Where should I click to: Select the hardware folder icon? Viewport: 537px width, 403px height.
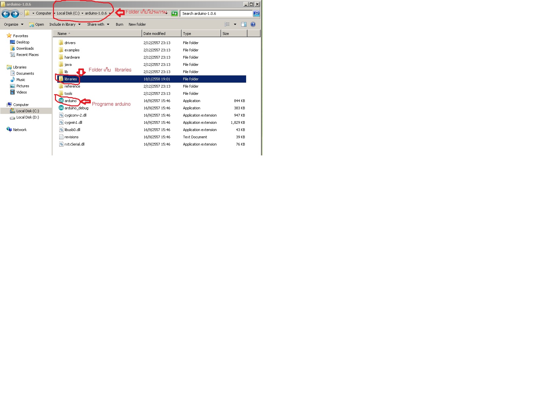tap(61, 57)
